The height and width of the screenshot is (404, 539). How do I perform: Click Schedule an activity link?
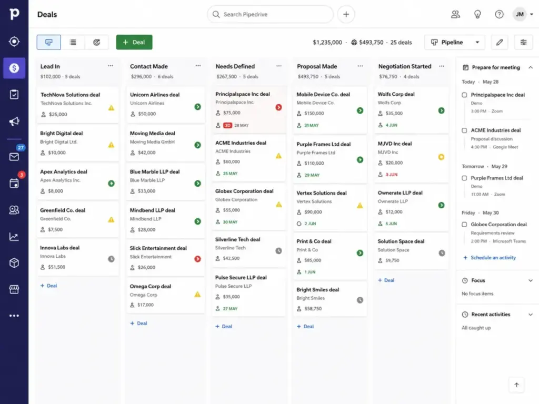pos(490,258)
